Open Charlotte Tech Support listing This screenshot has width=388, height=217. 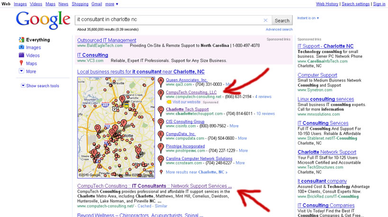tap(187, 109)
